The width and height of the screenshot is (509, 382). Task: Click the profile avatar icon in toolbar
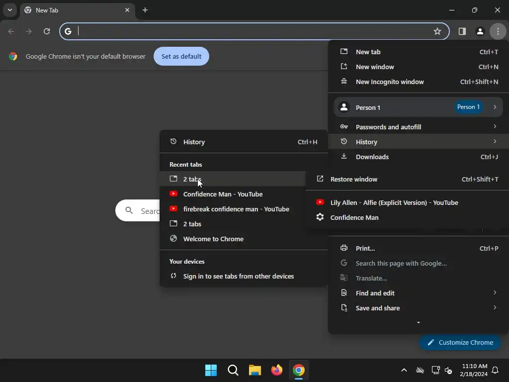pyautogui.click(x=480, y=31)
